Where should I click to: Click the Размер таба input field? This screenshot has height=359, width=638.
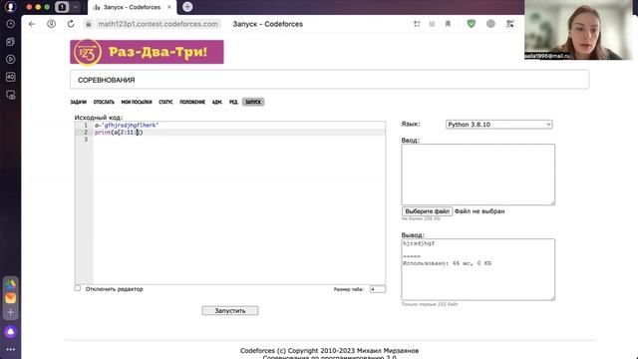(x=377, y=289)
